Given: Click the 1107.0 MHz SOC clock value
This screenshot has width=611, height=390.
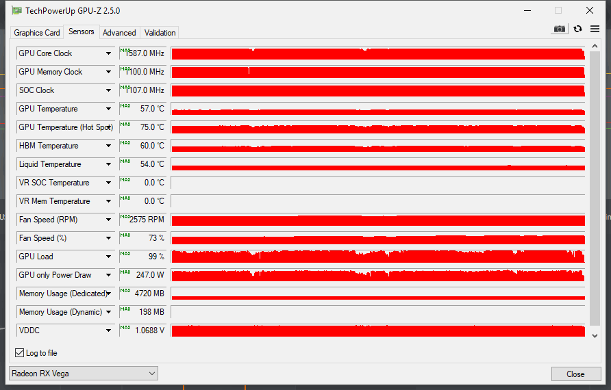Looking at the screenshot, I should [x=145, y=90].
